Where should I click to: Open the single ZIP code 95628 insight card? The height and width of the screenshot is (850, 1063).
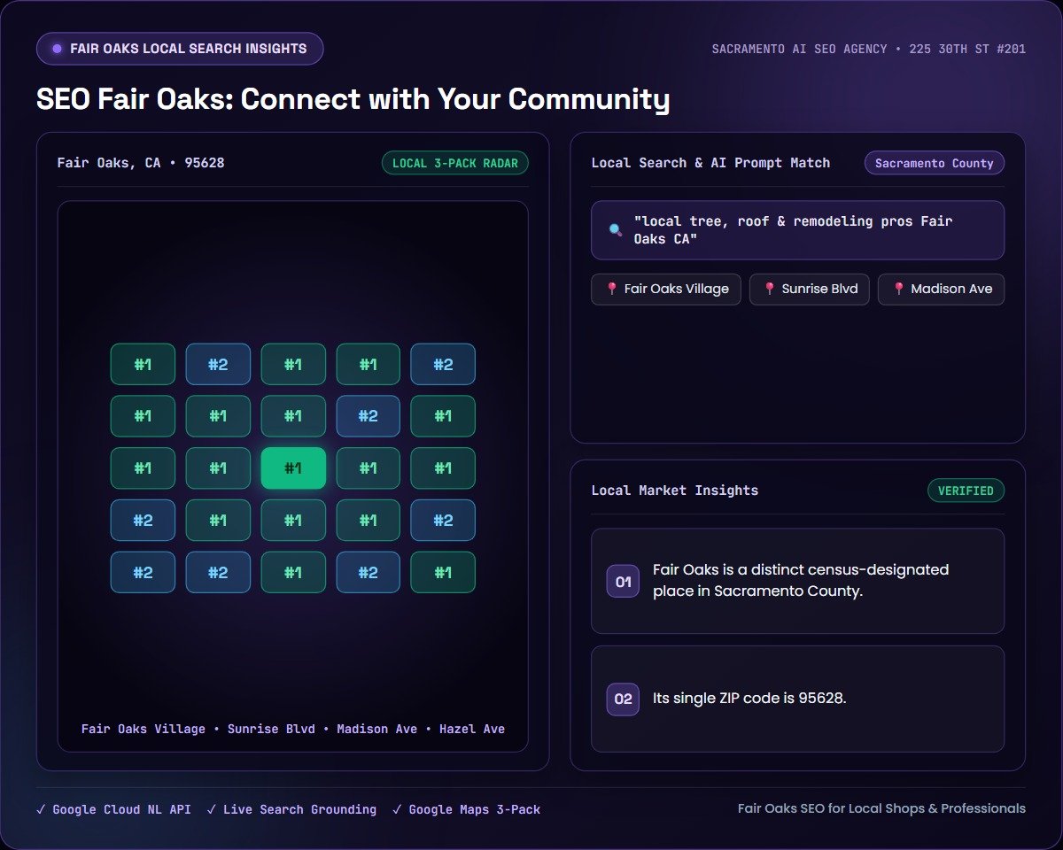pyautogui.click(x=797, y=699)
